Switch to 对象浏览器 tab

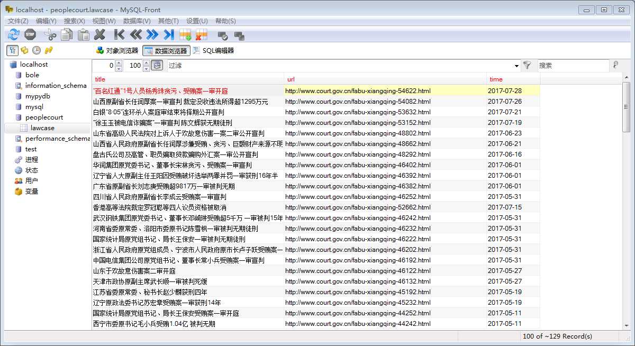point(117,51)
